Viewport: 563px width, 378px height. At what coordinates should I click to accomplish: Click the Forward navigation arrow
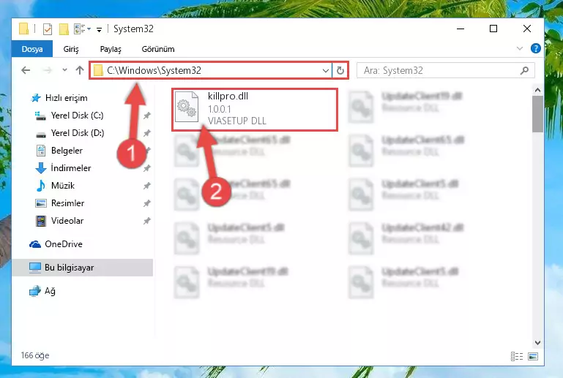tap(47, 70)
